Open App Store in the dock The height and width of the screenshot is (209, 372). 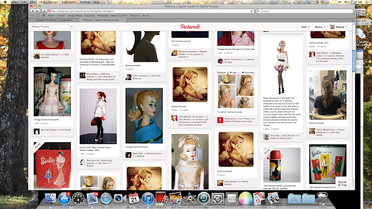tap(64, 198)
